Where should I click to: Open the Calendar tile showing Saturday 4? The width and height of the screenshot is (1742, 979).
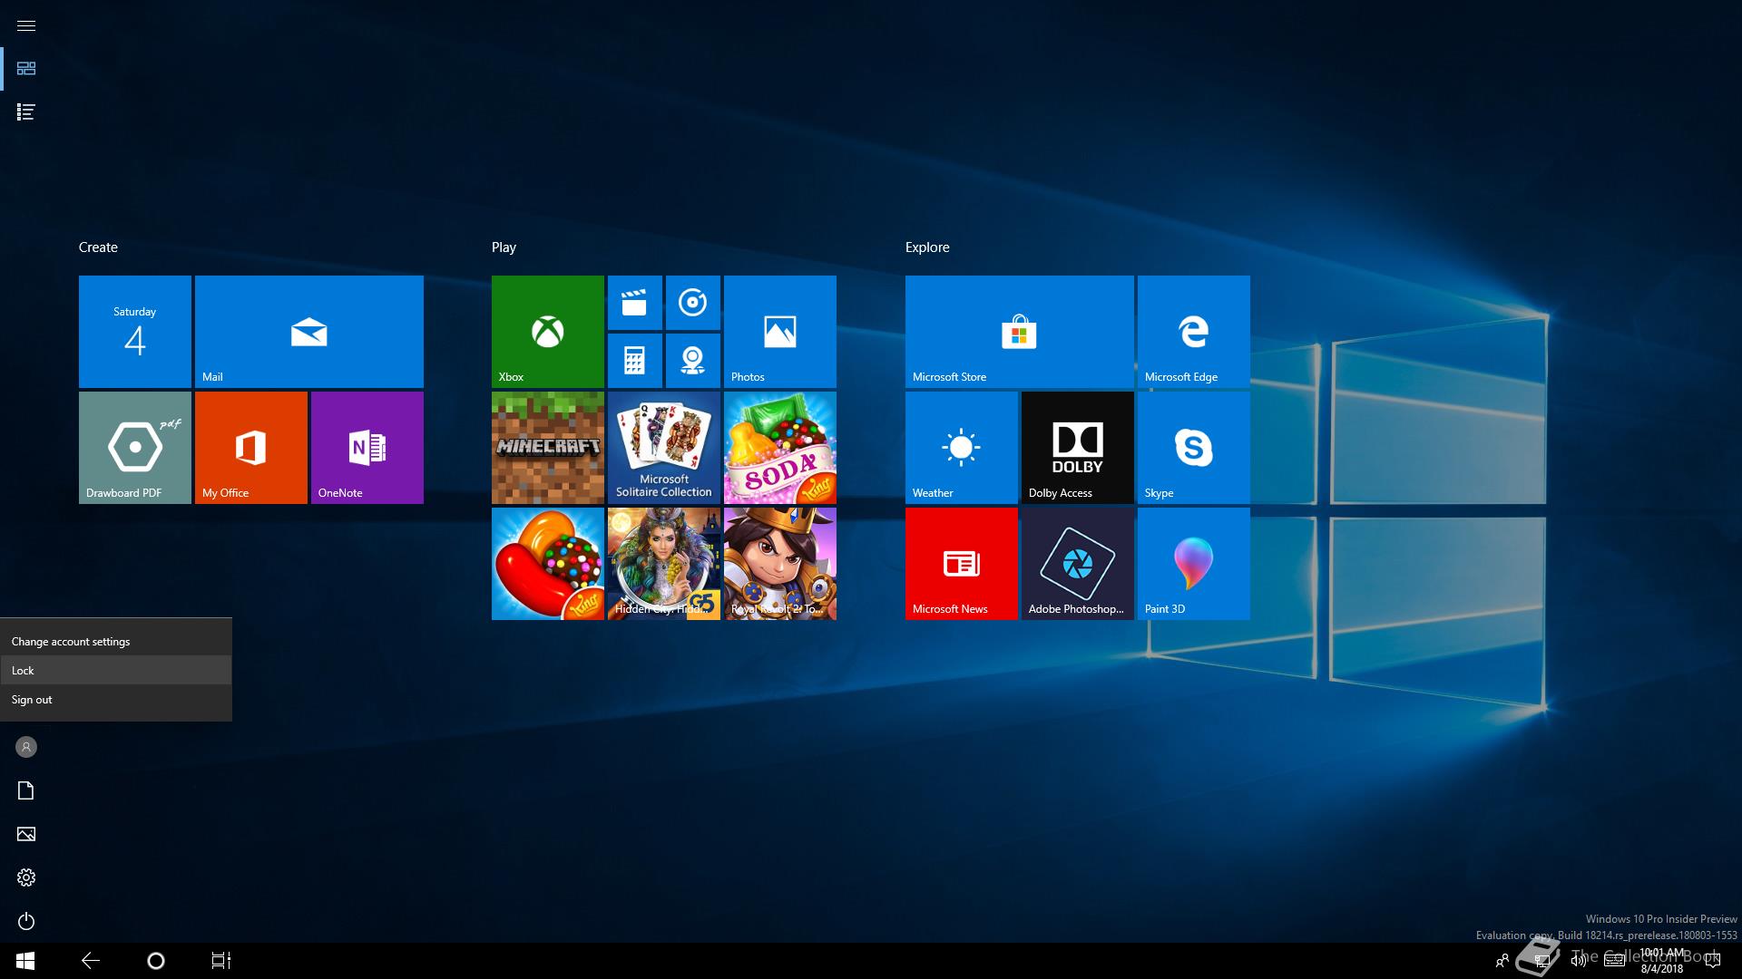pyautogui.click(x=135, y=332)
